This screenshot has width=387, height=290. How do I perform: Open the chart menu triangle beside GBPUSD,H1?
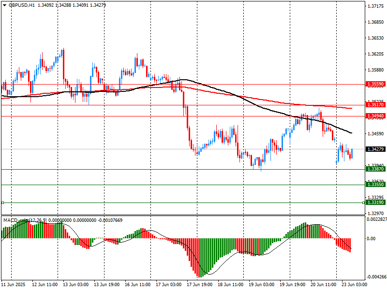[4, 5]
